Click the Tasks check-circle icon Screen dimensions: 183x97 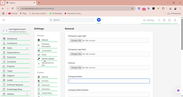pos(4,71)
